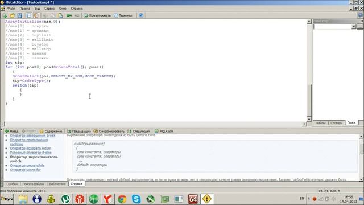Viewport: 364px width, 205px height.
Task: Click the switch(tip) line in code
Action: (26, 85)
